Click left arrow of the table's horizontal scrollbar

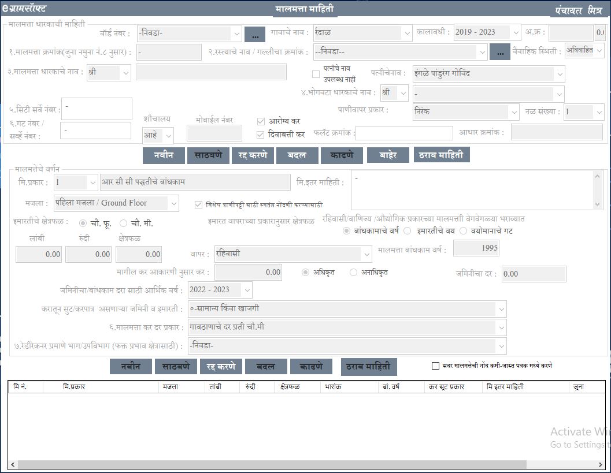(x=13, y=464)
